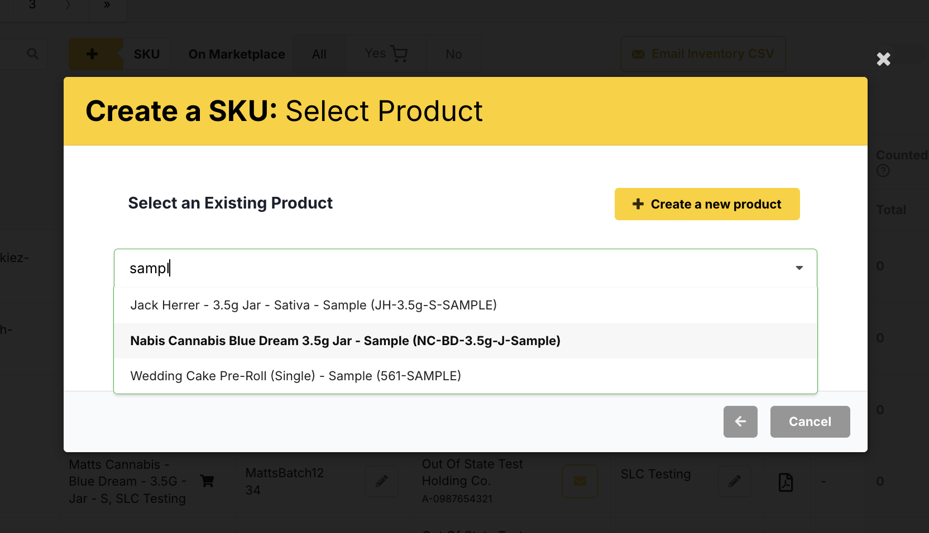Close the Create a SKU dialog
929x533 pixels.
(x=883, y=59)
